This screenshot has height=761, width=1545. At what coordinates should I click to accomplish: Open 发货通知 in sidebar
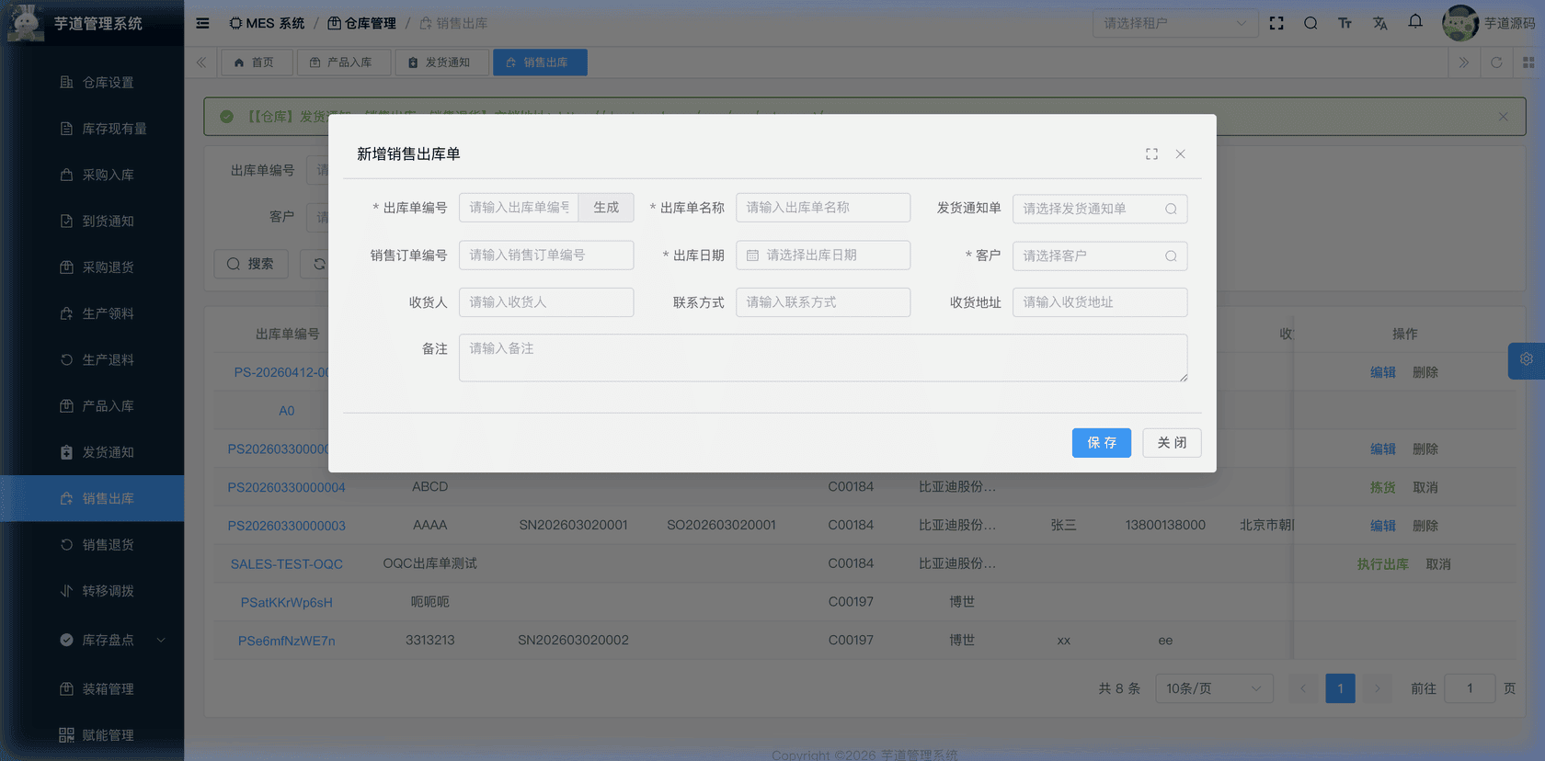92,452
